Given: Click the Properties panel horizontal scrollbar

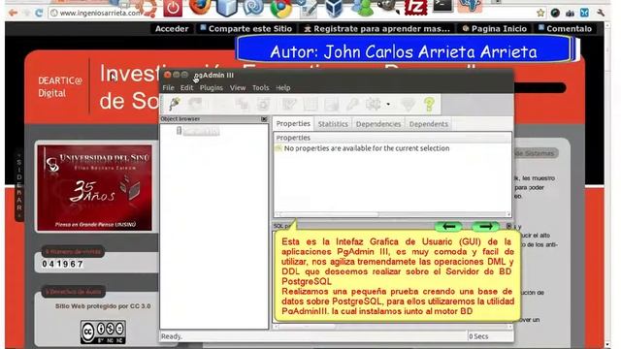Looking at the screenshot, I should pyautogui.click(x=392, y=214).
